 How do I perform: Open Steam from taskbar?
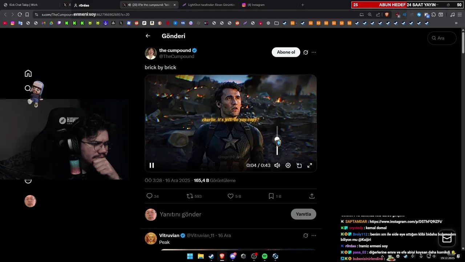coord(211,256)
